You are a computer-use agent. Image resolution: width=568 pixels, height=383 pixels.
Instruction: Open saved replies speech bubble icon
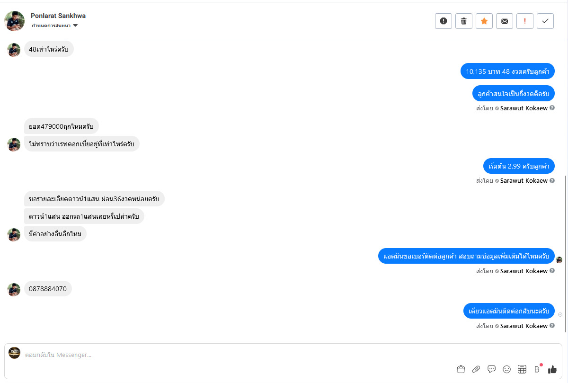492,369
